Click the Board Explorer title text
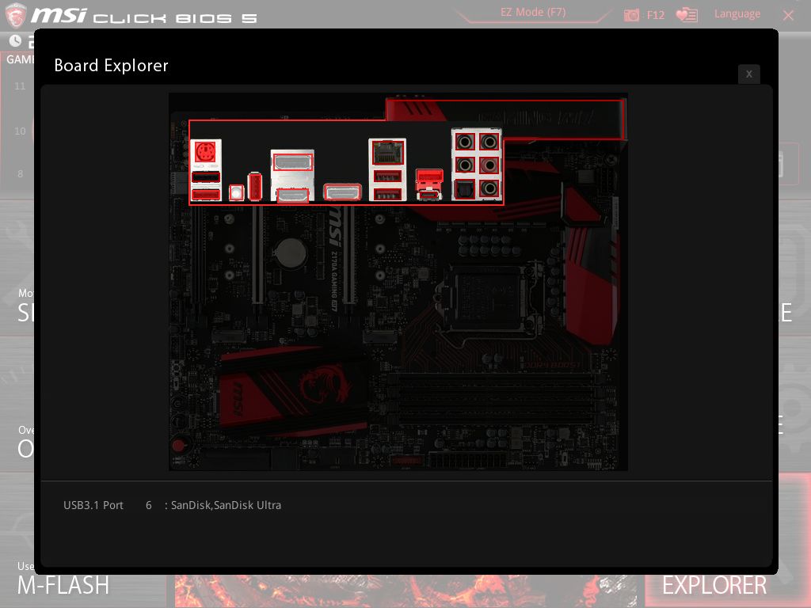 click(x=111, y=66)
